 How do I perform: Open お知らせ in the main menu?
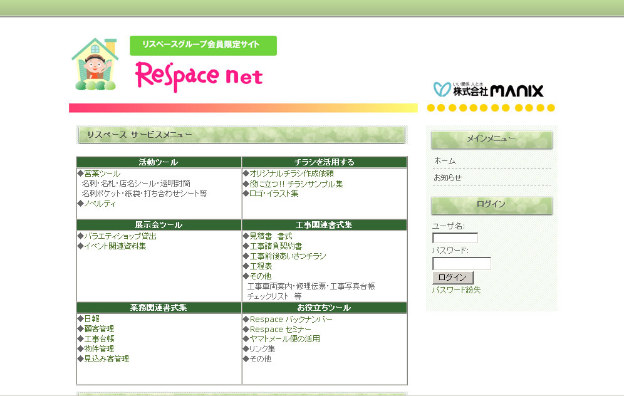448,178
